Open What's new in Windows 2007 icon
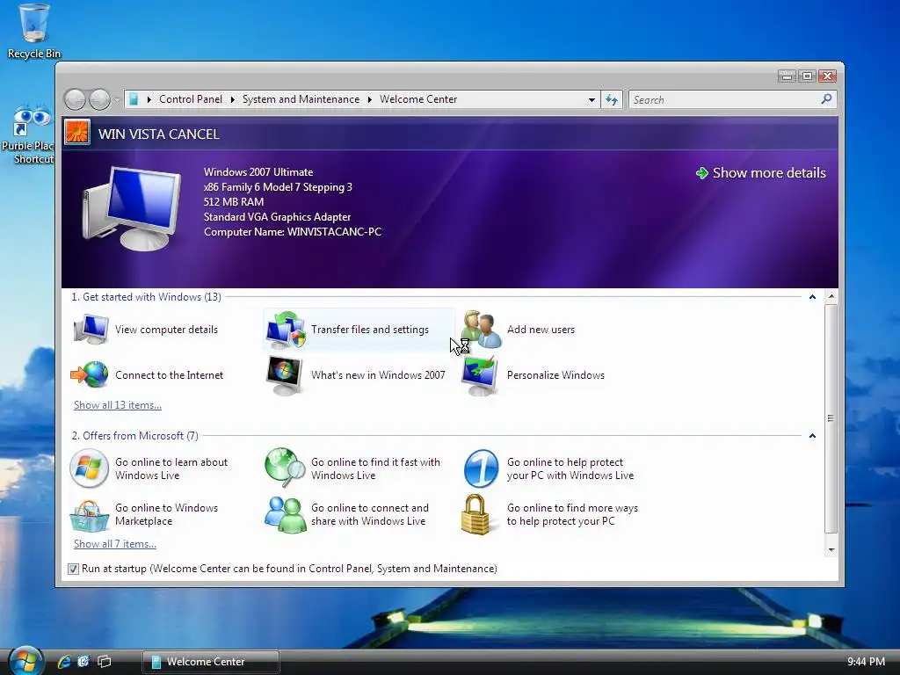900x675 pixels. pyautogui.click(x=285, y=375)
